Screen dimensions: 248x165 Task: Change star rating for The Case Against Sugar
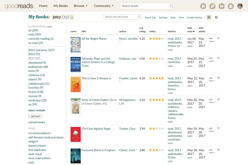pyautogui.click(x=157, y=129)
